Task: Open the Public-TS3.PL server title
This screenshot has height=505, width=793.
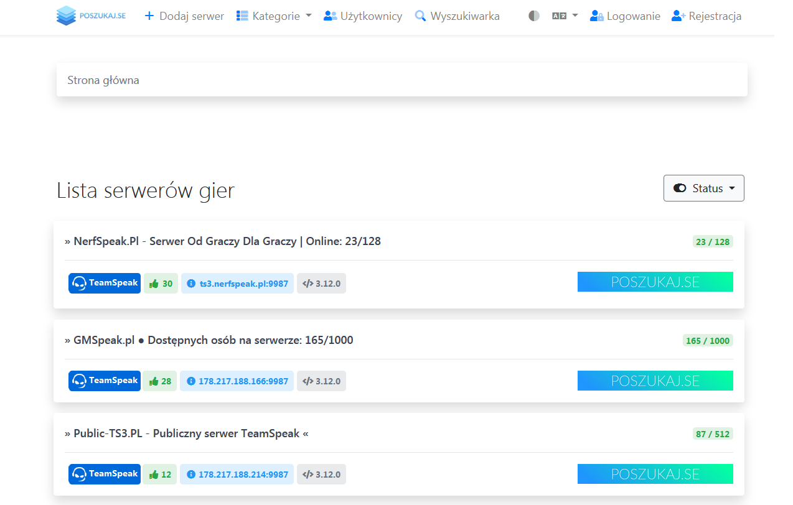Action: click(187, 433)
